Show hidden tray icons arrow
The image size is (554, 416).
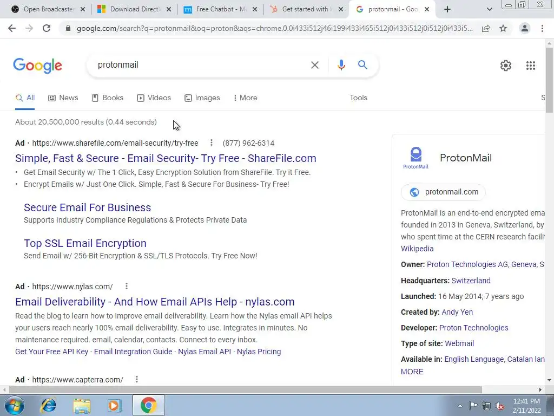click(x=460, y=406)
